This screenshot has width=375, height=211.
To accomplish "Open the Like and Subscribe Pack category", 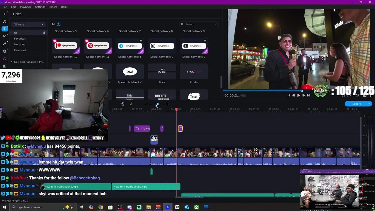I will click(29, 62).
